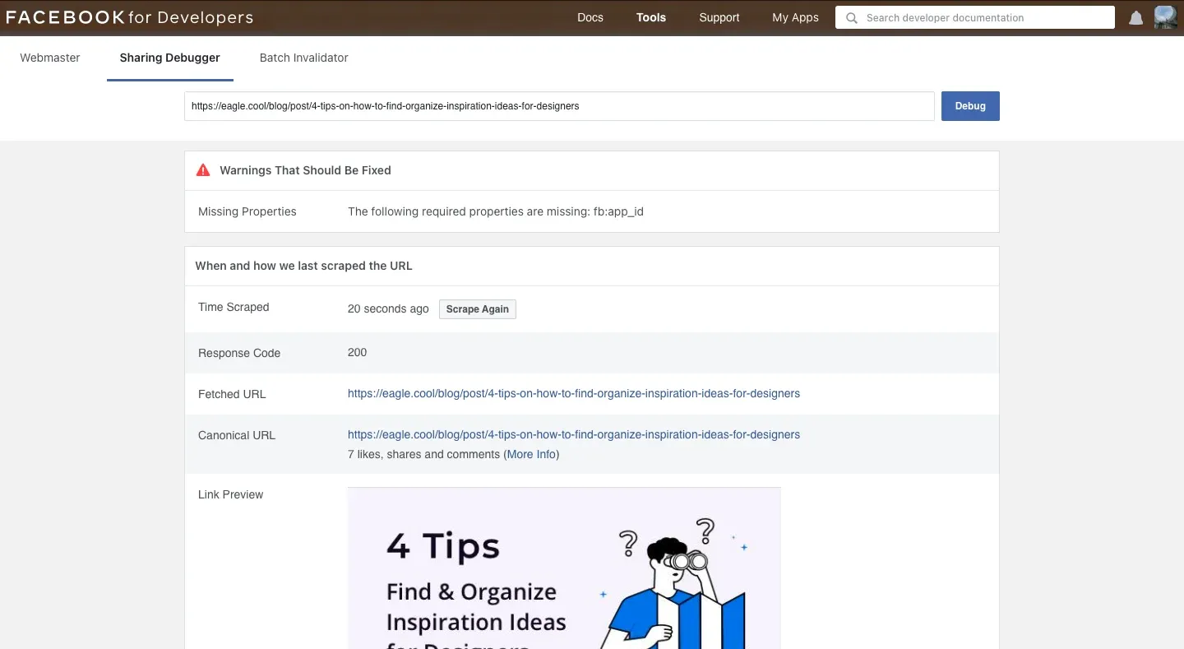
Task: Open the Docs menu
Action: click(590, 17)
